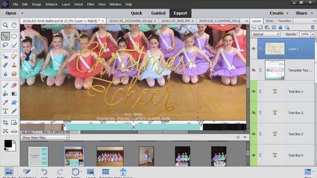The height and width of the screenshot is (178, 317).
Task: Create a new layer in Layers panel
Action: point(254,27)
